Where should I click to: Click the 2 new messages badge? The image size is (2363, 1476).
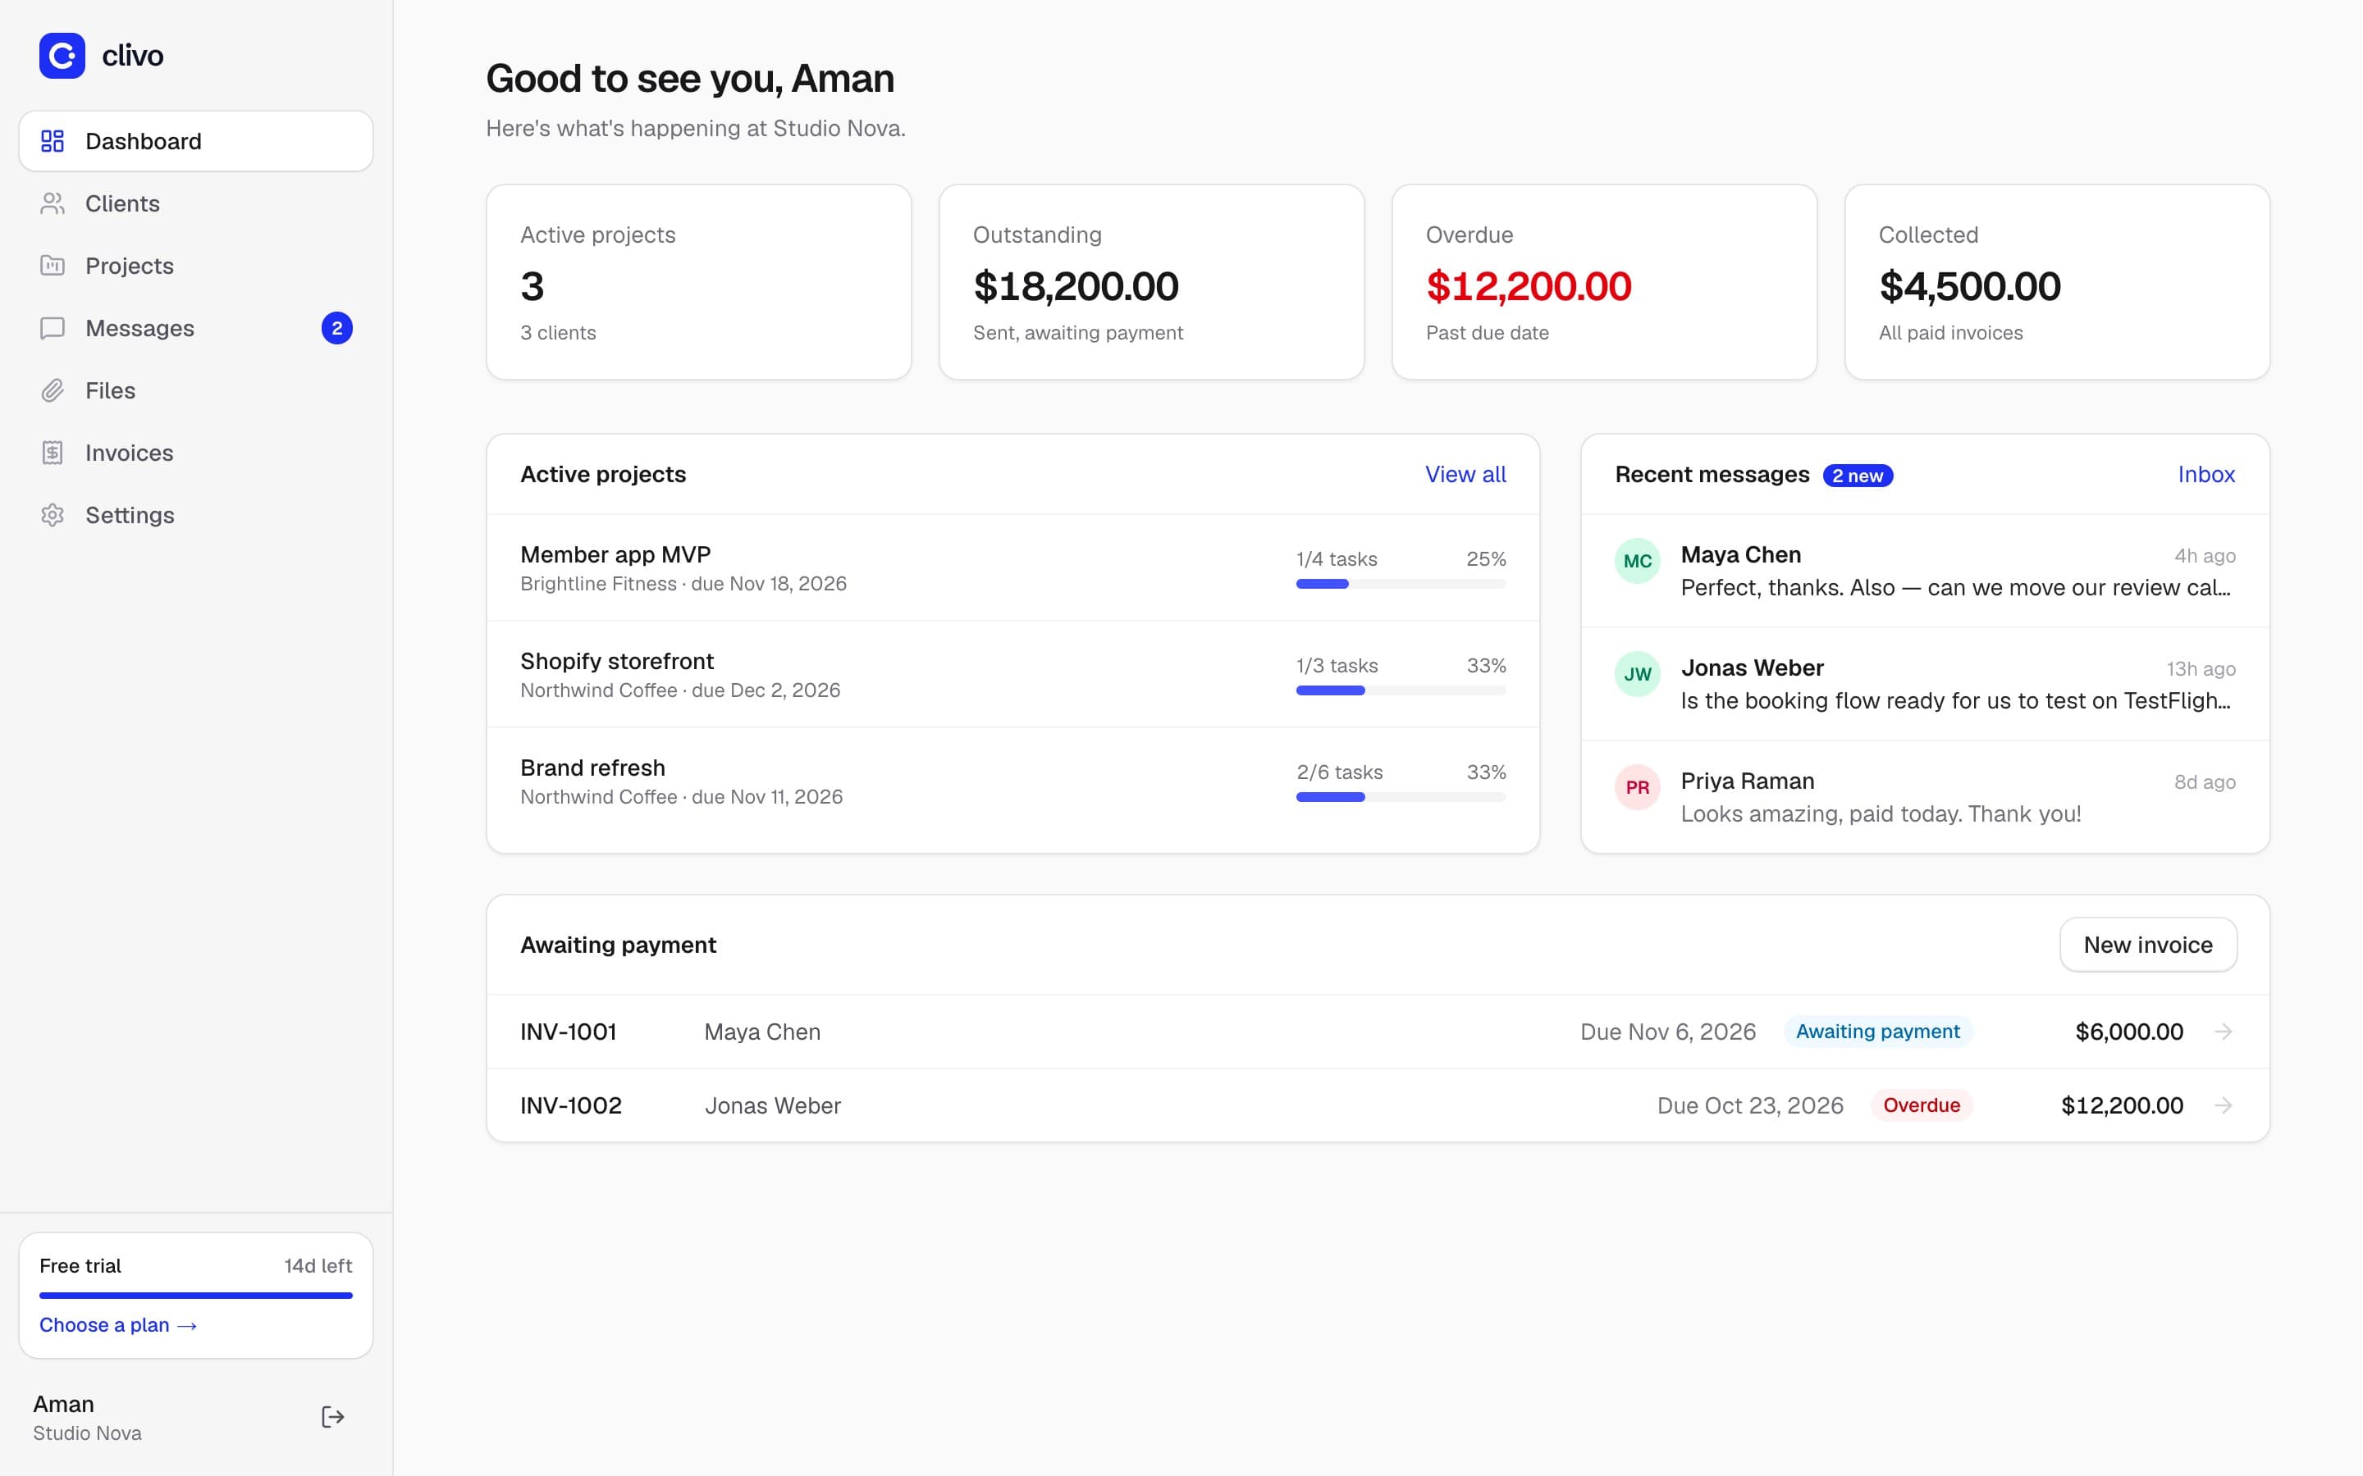(1858, 476)
